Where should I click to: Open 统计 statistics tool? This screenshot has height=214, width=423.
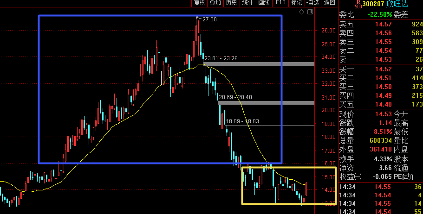click(247, 3)
